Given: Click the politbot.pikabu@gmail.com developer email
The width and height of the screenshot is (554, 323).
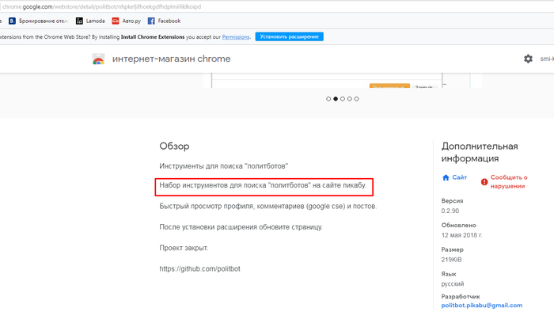Looking at the screenshot, I should (x=481, y=305).
